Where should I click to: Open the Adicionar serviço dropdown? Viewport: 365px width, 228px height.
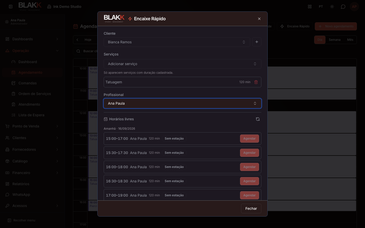(182, 64)
